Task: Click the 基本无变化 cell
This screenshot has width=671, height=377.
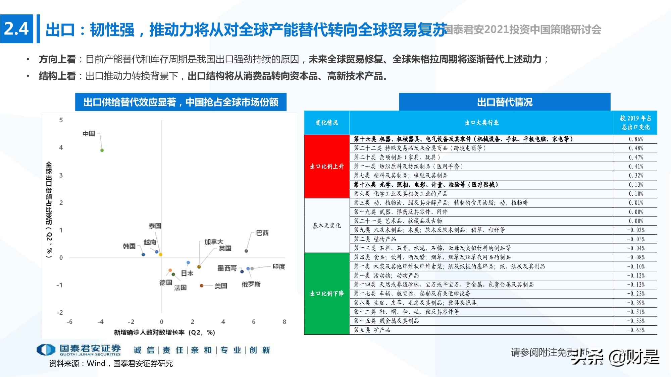Action: pos(327,226)
